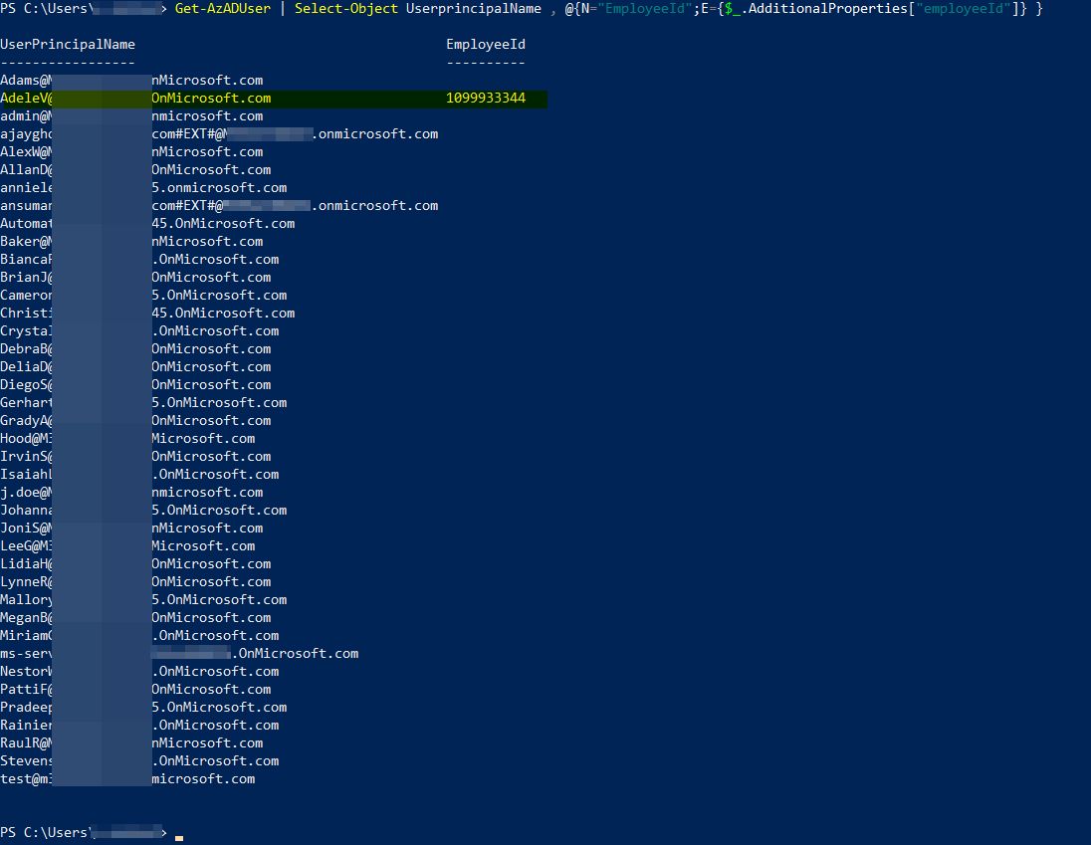1091x845 pixels.
Task: Click the Stevens user entry
Action: [x=139, y=760]
